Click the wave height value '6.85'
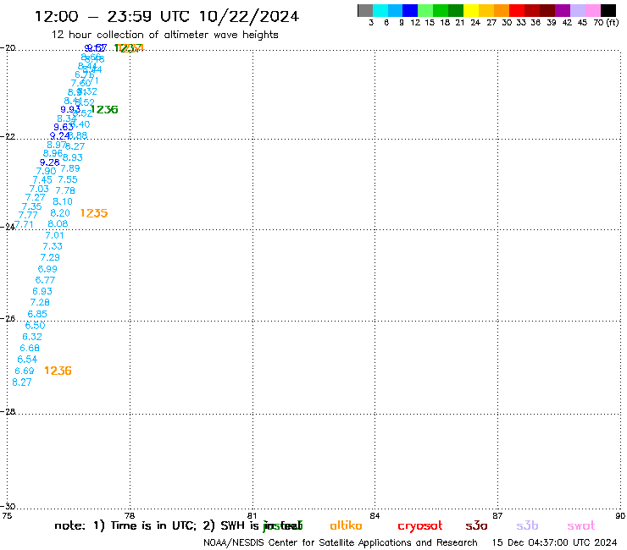The height and width of the screenshot is (550, 627). (x=37, y=314)
